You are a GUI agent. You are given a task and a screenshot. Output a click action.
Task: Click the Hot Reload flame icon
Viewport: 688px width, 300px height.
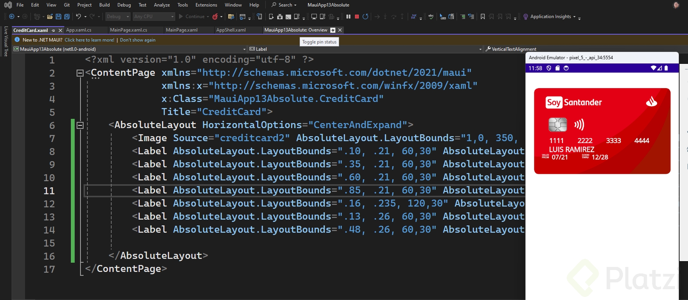pos(215,17)
